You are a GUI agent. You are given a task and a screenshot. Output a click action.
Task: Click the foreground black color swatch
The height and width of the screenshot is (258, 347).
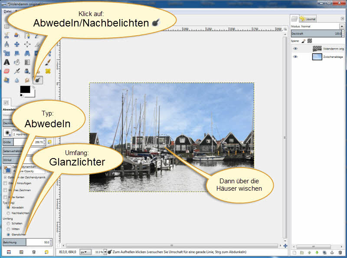click(25, 89)
